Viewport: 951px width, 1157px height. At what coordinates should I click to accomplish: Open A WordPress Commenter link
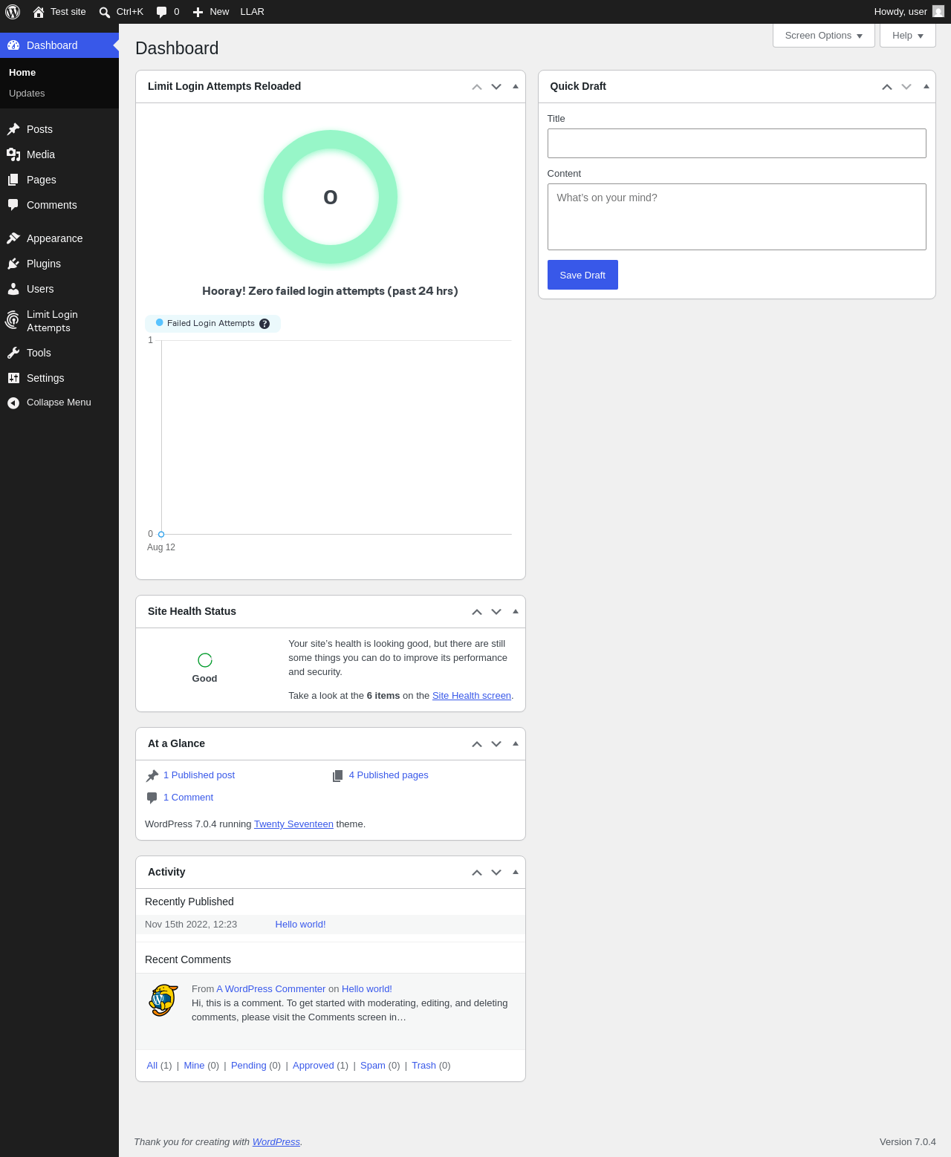(x=271, y=989)
